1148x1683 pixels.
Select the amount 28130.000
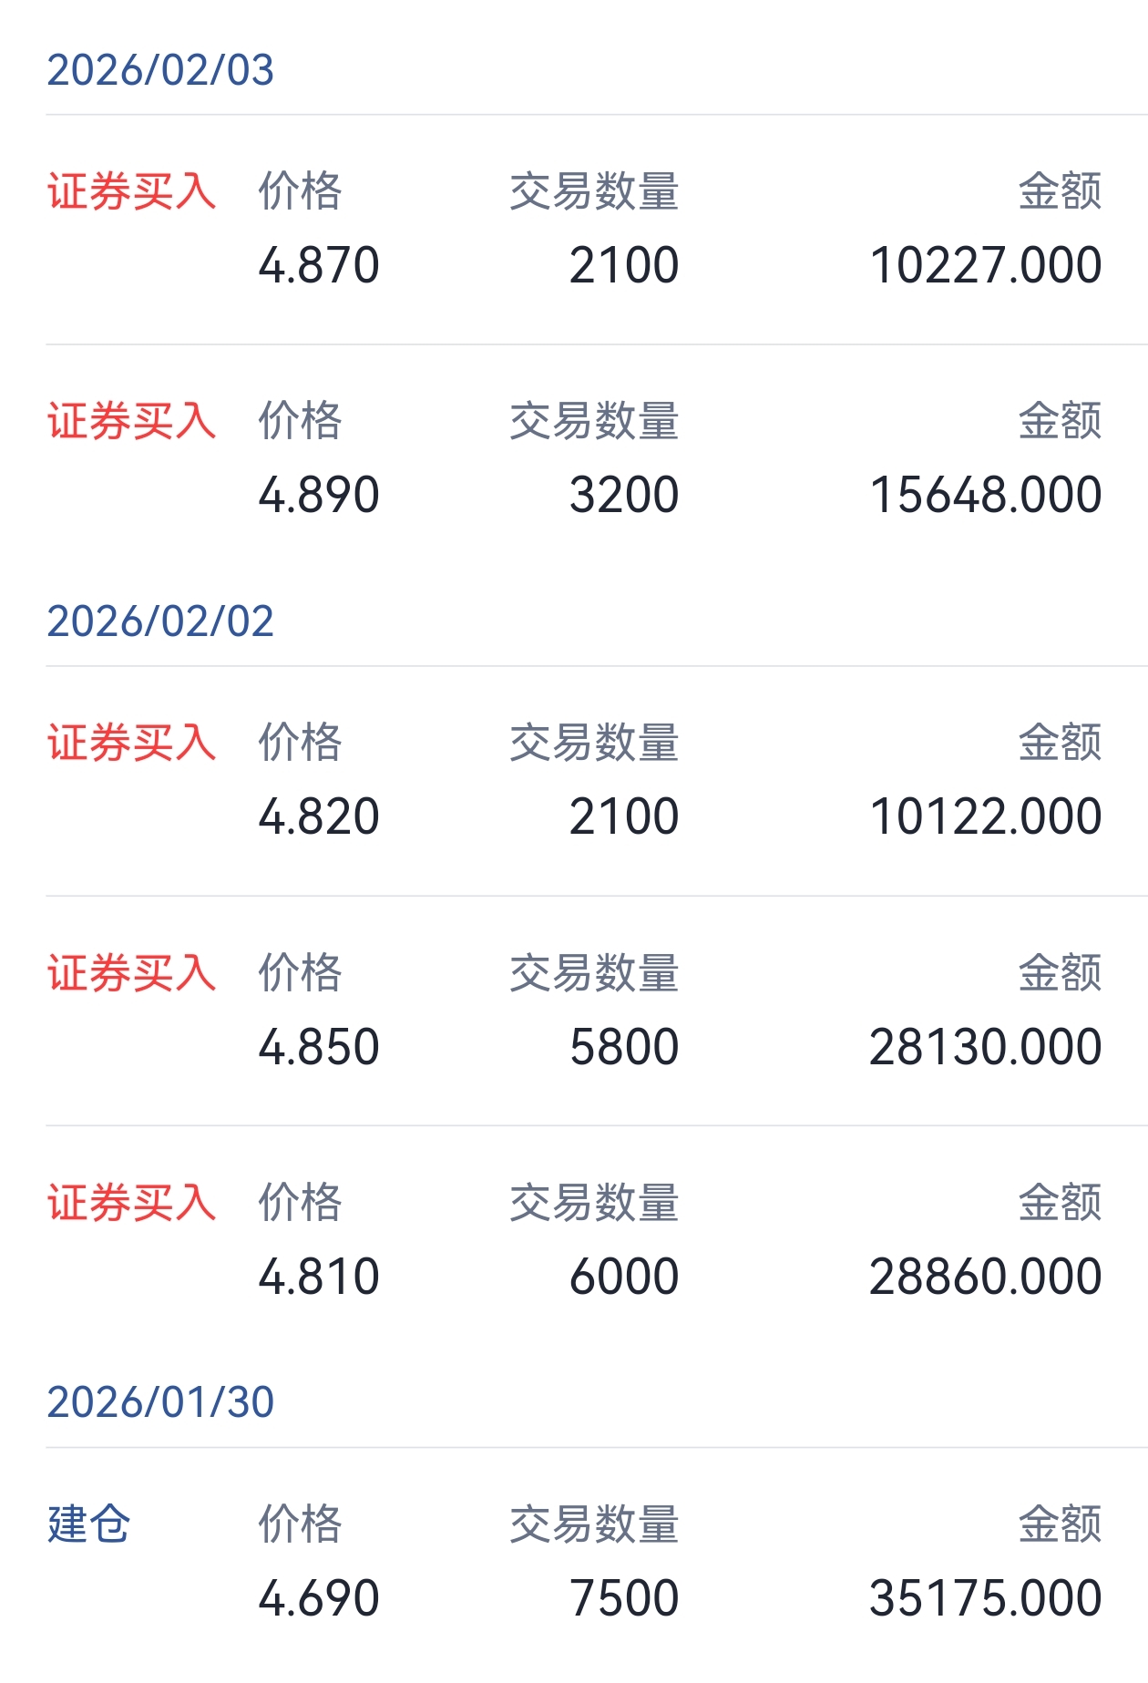[x=986, y=1047]
